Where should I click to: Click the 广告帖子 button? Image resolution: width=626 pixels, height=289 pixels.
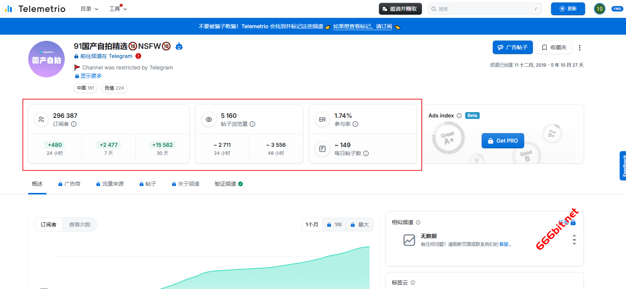tap(512, 47)
